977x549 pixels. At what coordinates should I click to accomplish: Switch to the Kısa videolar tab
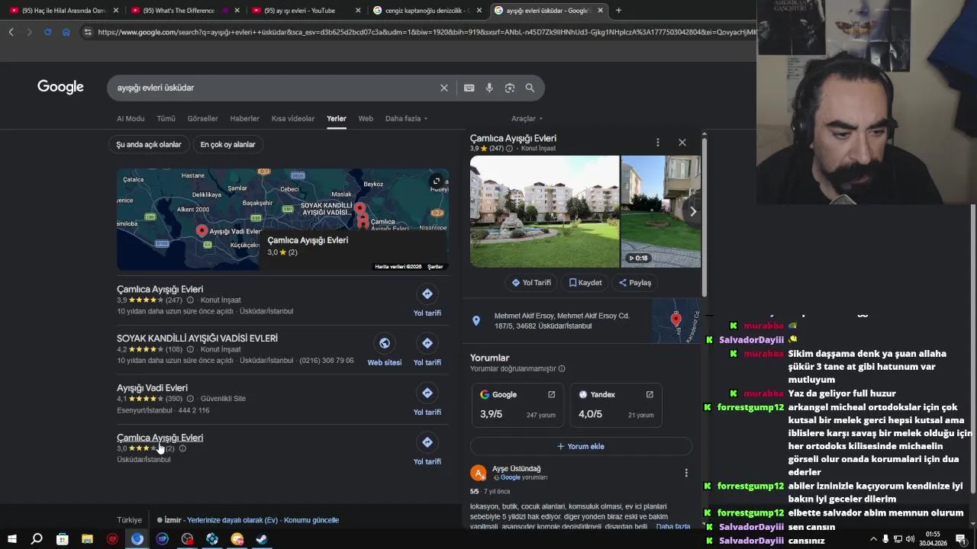[293, 119]
